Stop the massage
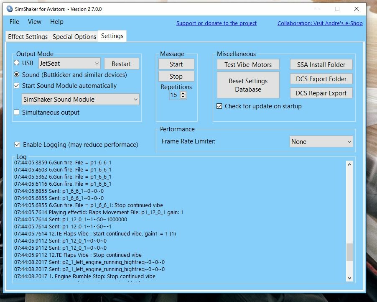The width and height of the screenshot is (377, 302). click(x=176, y=76)
